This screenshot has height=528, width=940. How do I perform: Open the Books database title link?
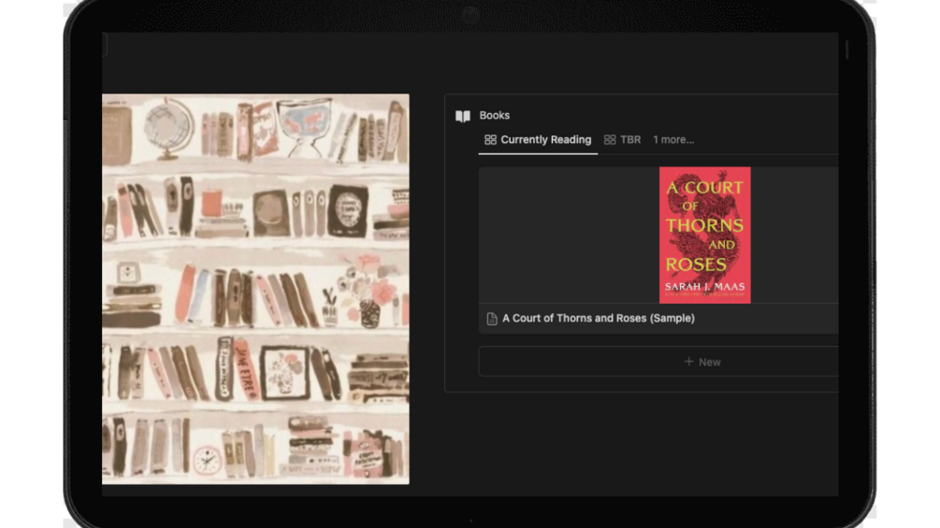coord(495,116)
